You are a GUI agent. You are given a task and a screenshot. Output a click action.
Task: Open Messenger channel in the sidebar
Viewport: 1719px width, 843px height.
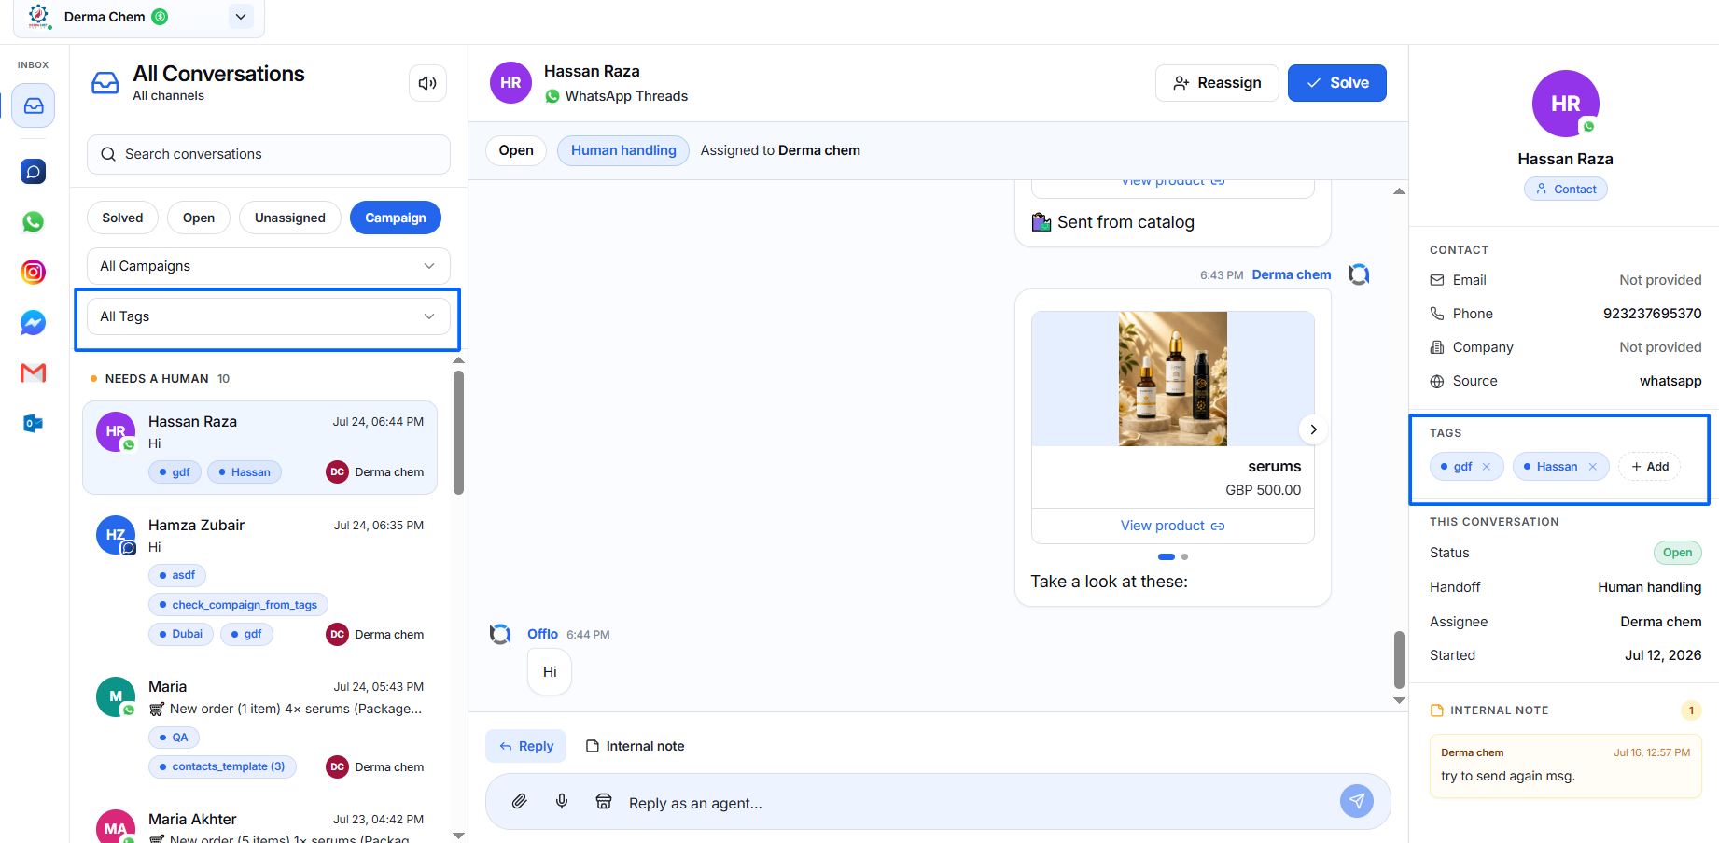(x=34, y=323)
